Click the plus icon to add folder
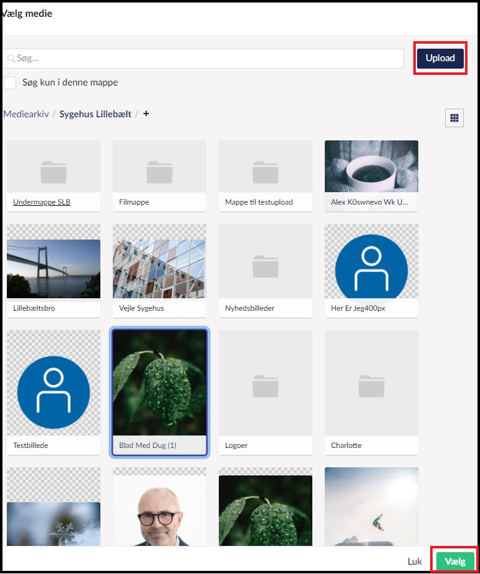This screenshot has height=574, width=480. point(146,114)
